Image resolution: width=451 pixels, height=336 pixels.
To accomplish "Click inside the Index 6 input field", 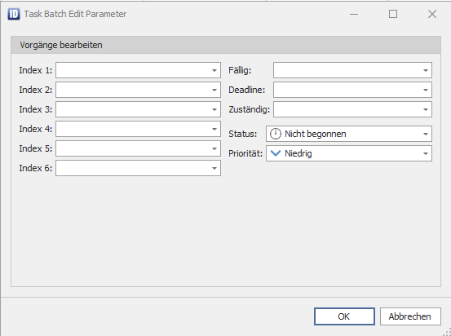I will tap(138, 168).
